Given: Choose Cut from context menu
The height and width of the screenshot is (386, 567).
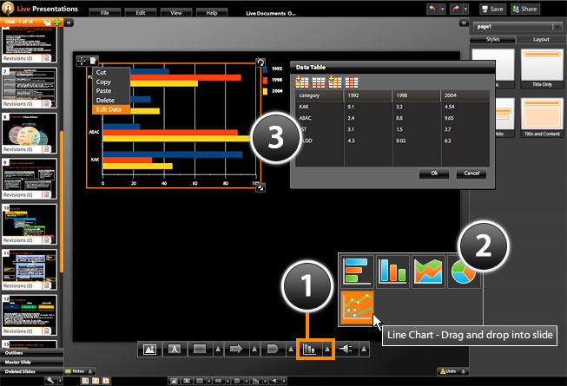Looking at the screenshot, I should tap(111, 72).
